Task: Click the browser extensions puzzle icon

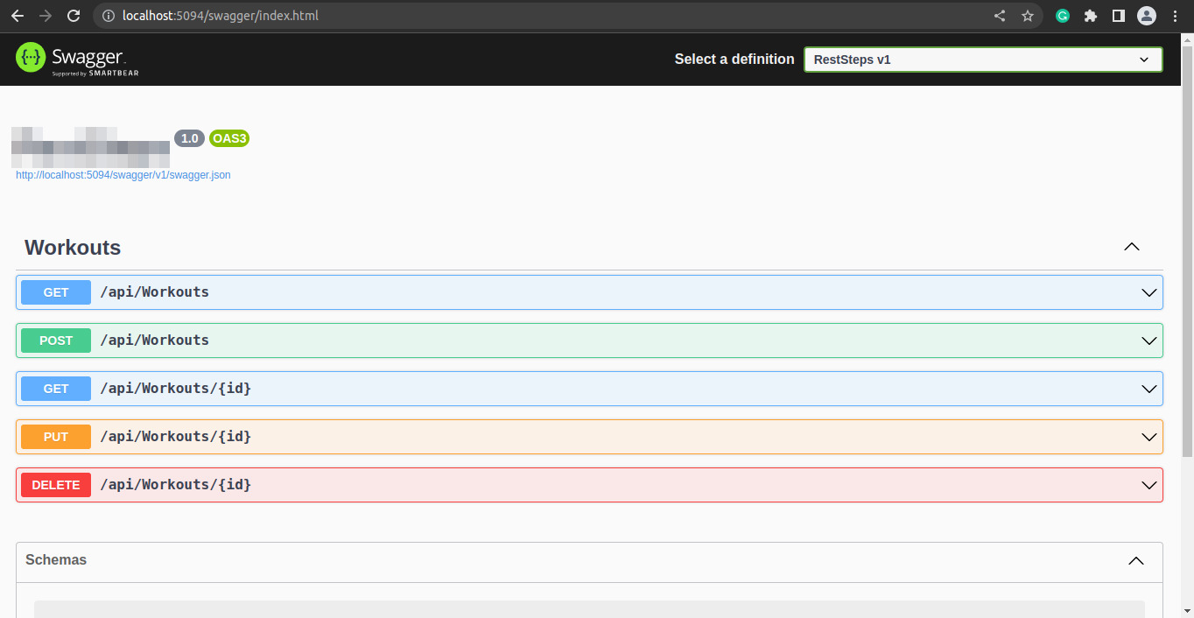Action: pyautogui.click(x=1090, y=15)
